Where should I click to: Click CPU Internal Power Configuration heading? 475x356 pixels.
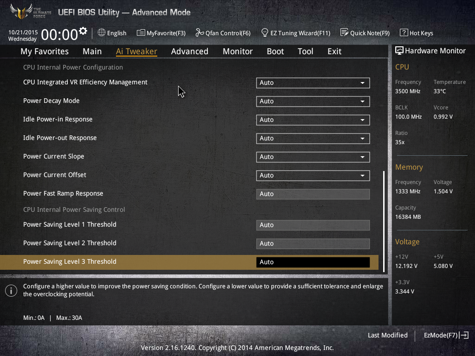[x=73, y=67]
